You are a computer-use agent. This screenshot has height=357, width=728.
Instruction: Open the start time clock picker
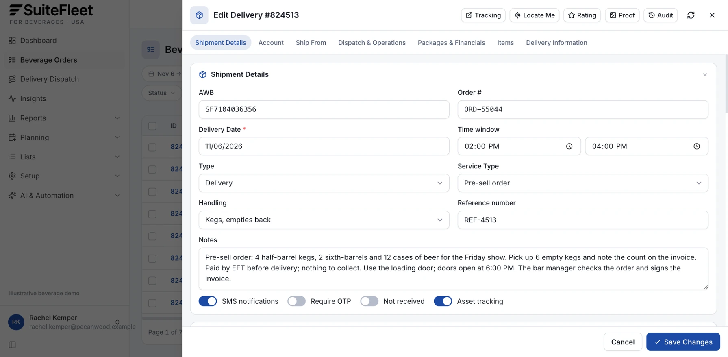click(569, 146)
